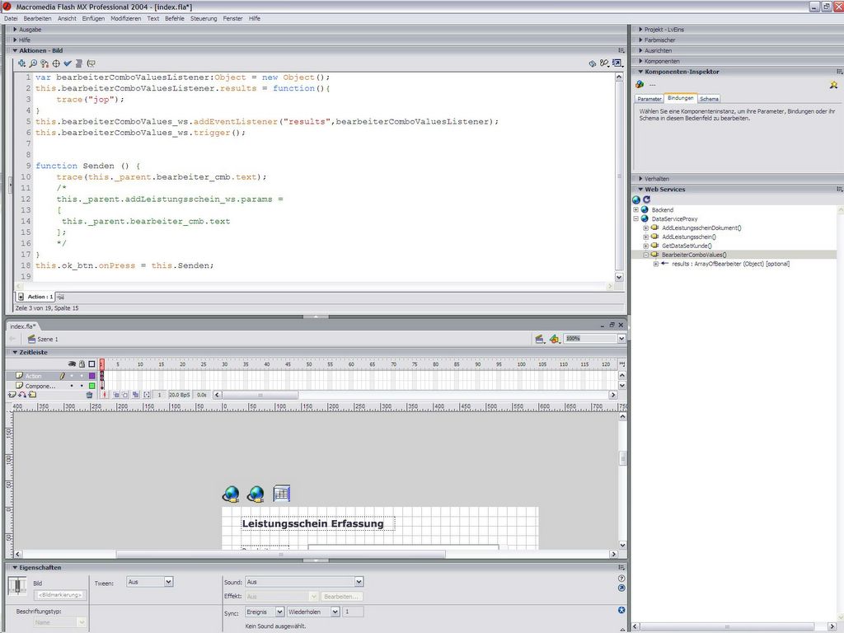The image size is (844, 633).
Task: Click the timeline horizontal scrollbar thumb
Action: [260, 395]
